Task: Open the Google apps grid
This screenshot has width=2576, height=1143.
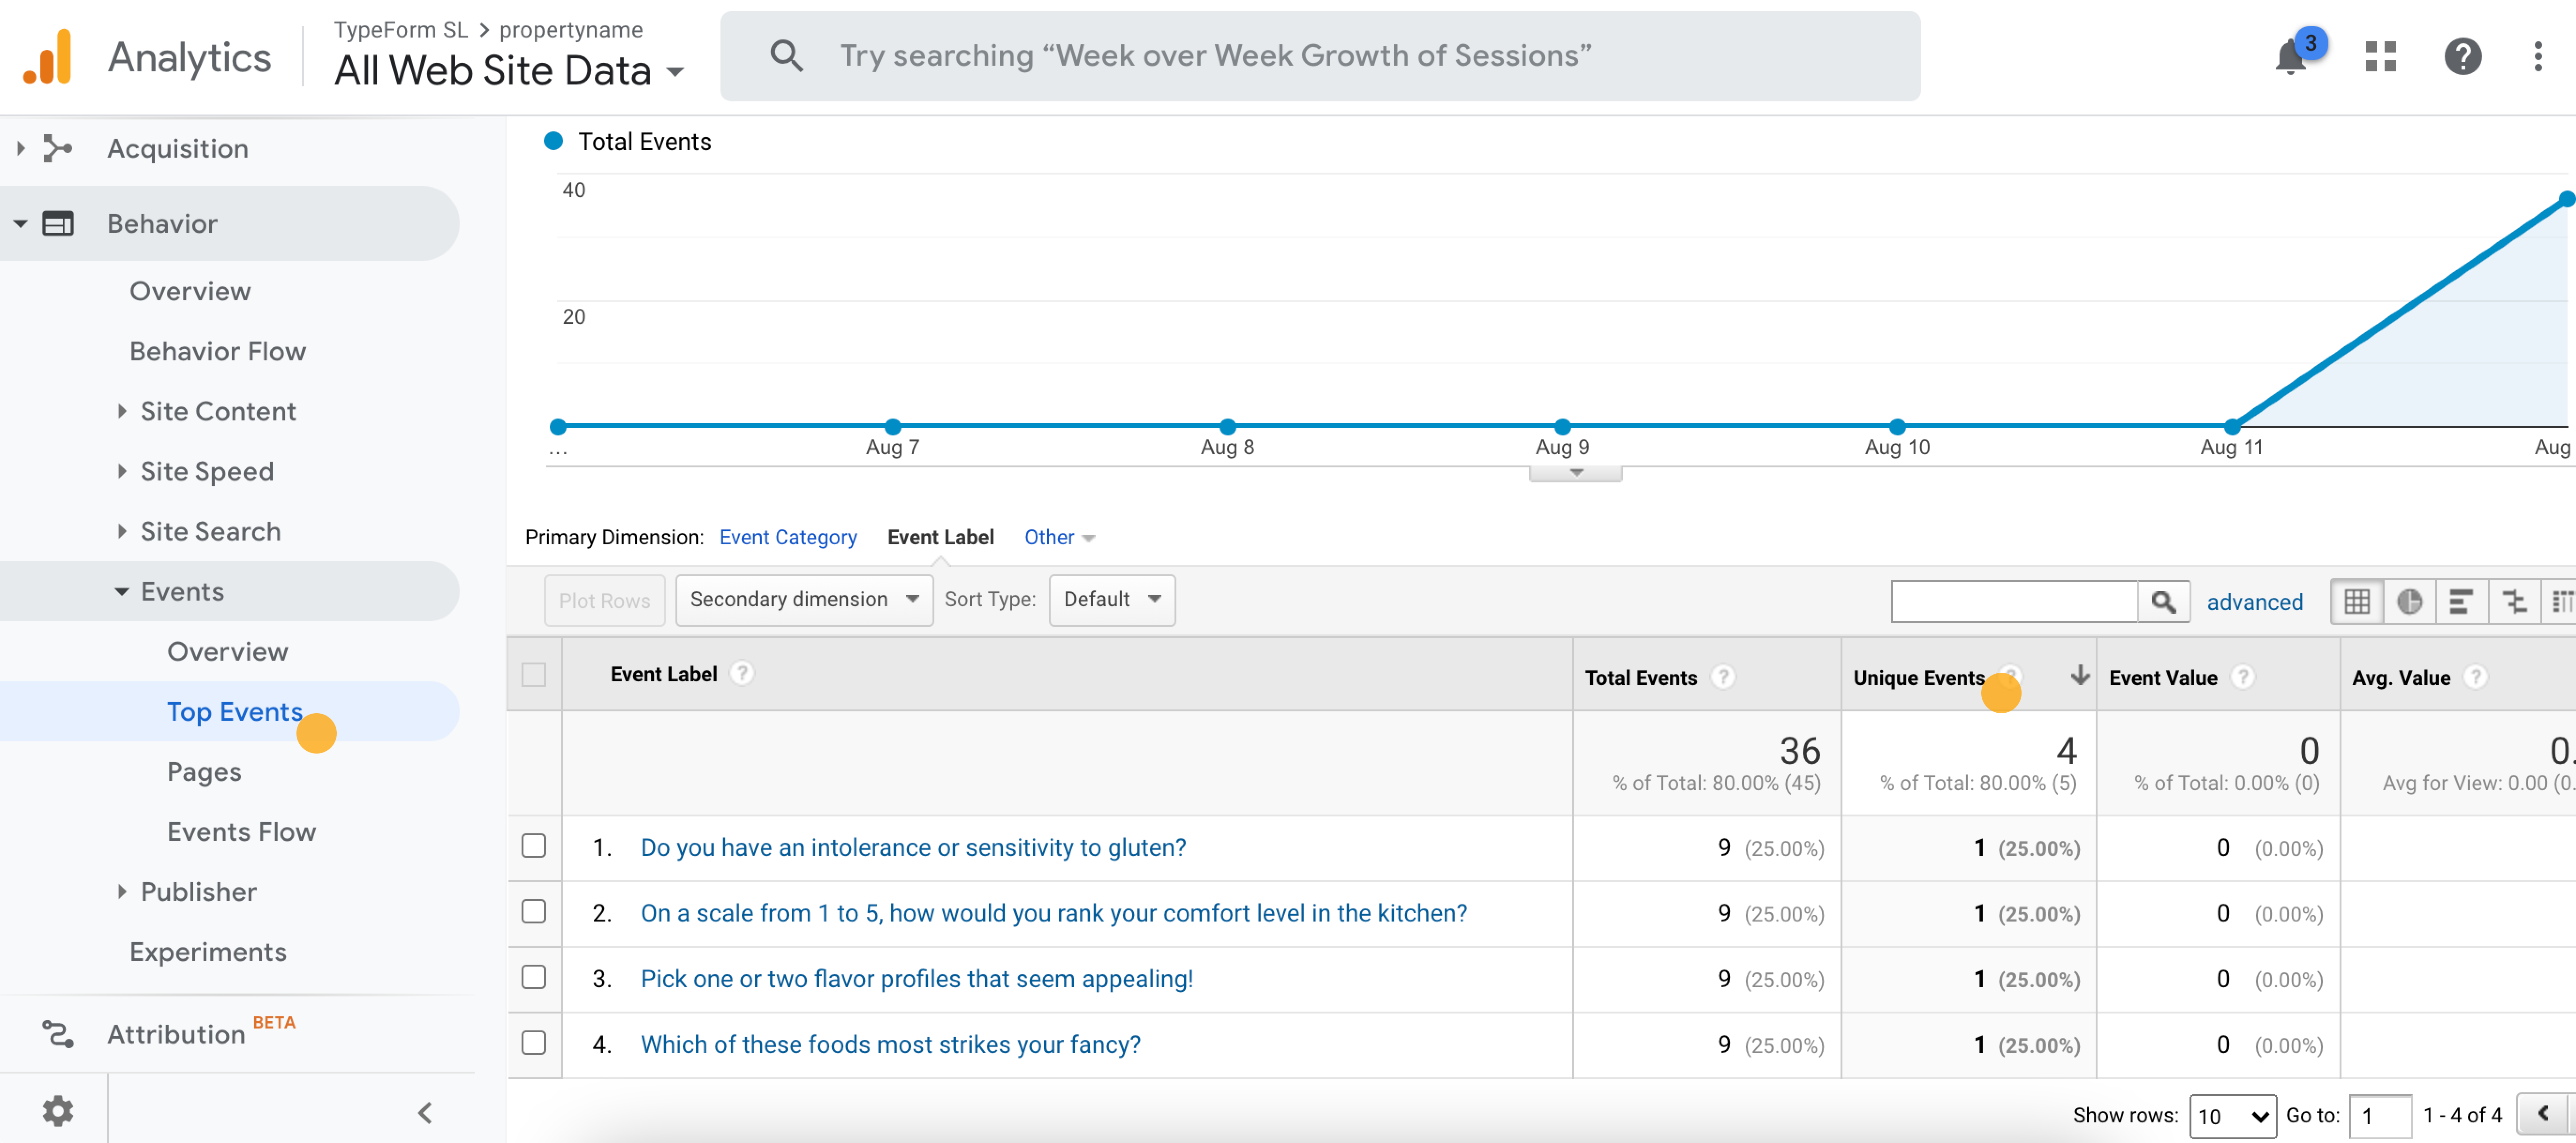Action: point(2380,57)
